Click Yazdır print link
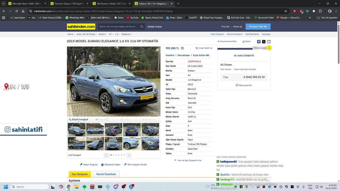Screen dimensions: 340x191 click(246, 41)
